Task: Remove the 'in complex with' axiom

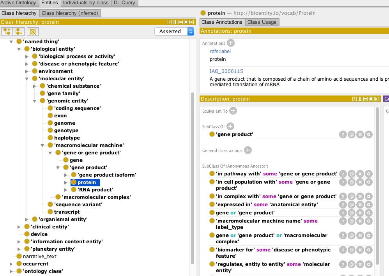Action: [x=360, y=196]
